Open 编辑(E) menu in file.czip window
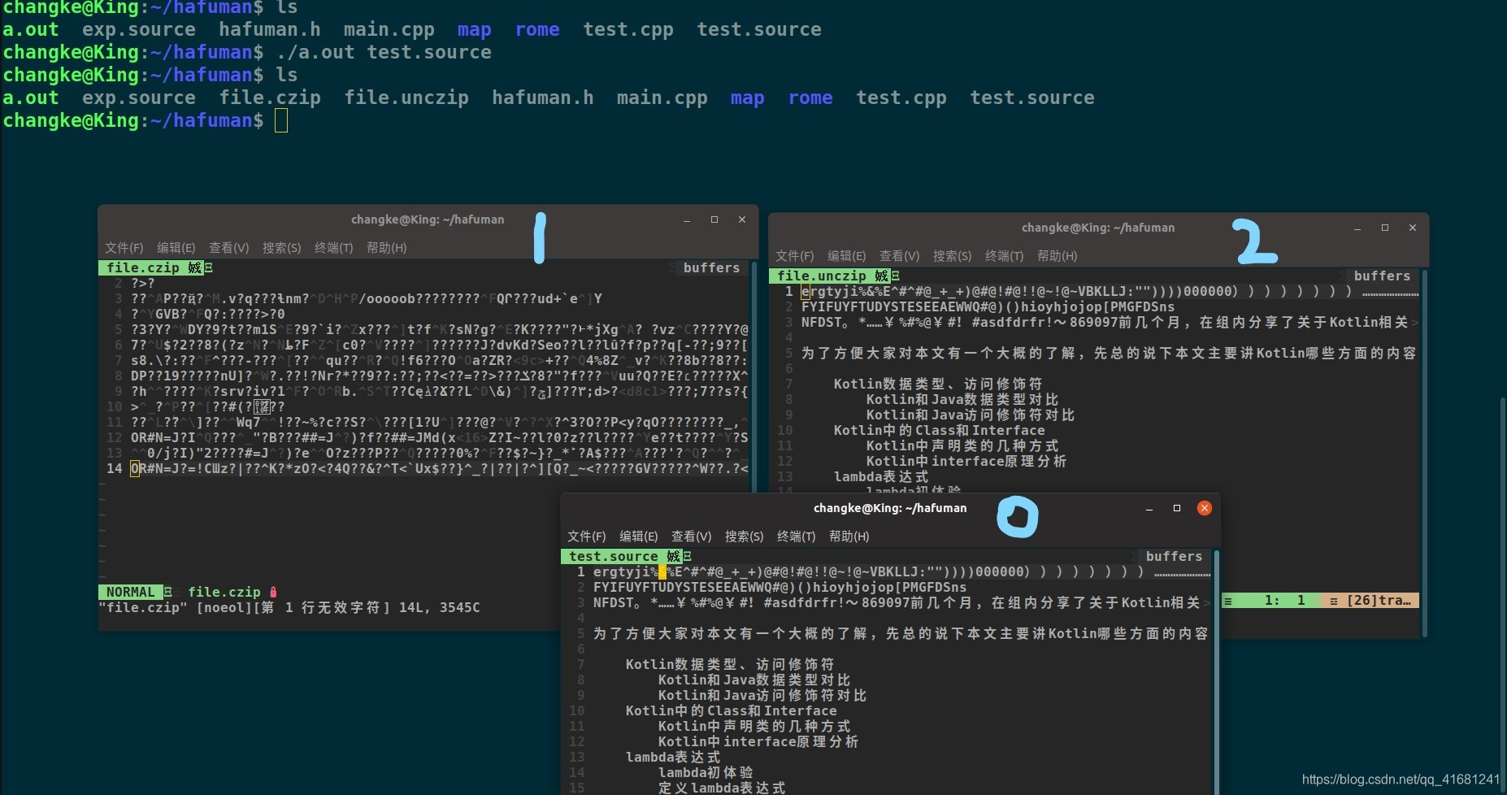 (x=176, y=248)
